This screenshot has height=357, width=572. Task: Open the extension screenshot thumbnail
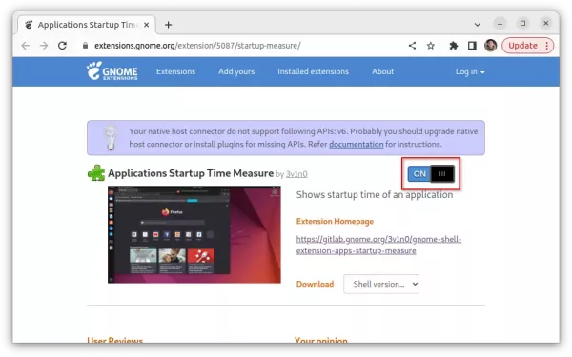[x=194, y=234]
